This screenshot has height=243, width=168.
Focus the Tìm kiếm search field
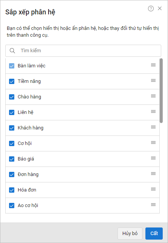click(83, 51)
